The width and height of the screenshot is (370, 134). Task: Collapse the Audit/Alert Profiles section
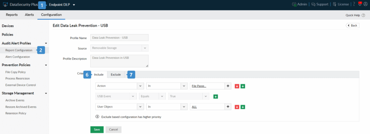[x=46, y=43]
